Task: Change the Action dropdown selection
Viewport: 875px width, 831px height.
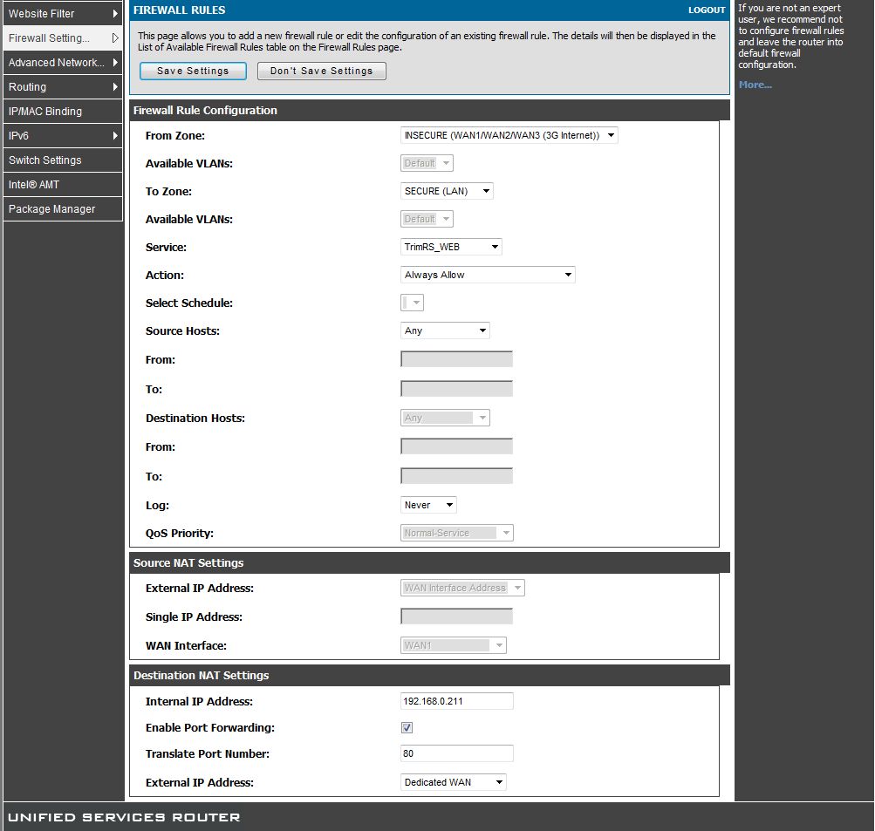Action: click(488, 275)
